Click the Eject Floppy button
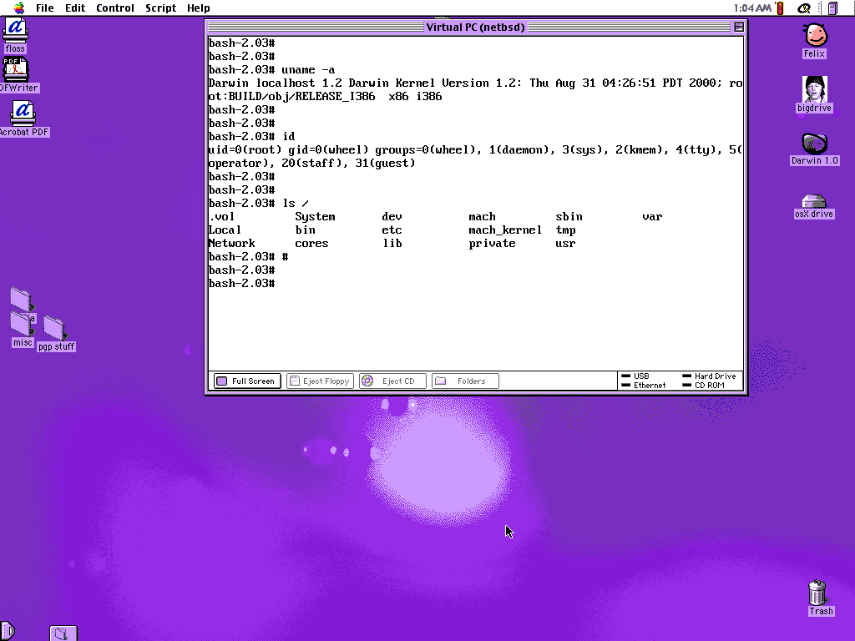Image resolution: width=855 pixels, height=641 pixels. click(x=320, y=381)
